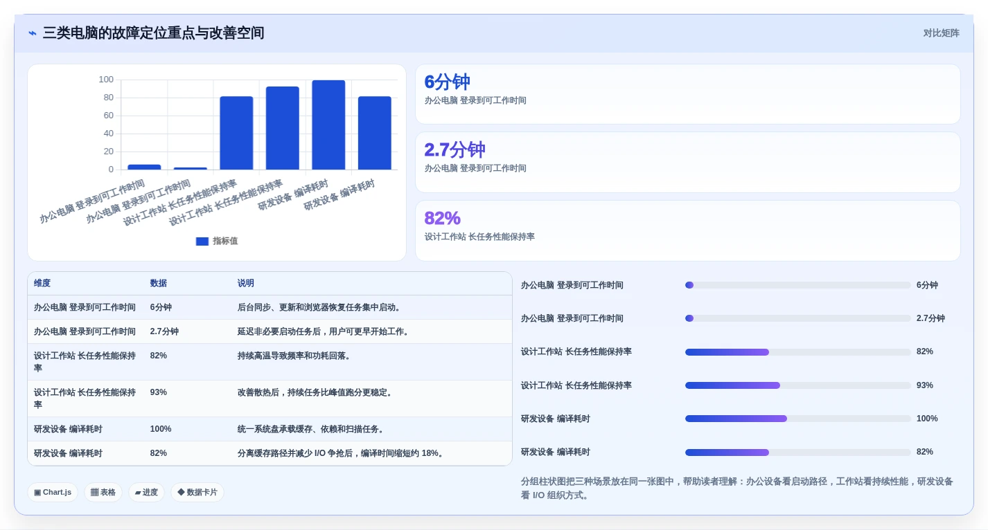This screenshot has width=988, height=530.
Task: Toggle the 指标值 legend color swatch
Action: pos(202,241)
